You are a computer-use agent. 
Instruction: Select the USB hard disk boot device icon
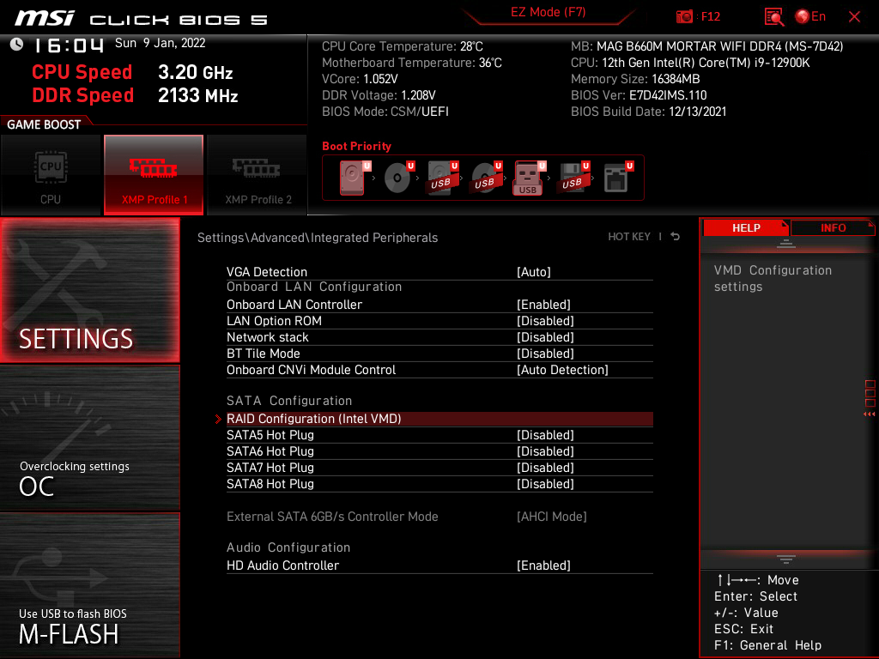[x=442, y=178]
